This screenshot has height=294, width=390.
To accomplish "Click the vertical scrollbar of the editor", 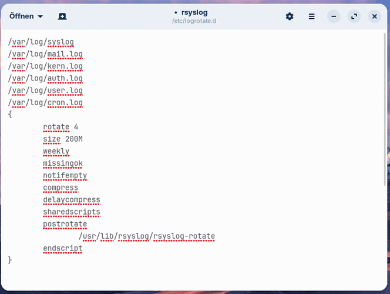I will pyautogui.click(x=385, y=109).
